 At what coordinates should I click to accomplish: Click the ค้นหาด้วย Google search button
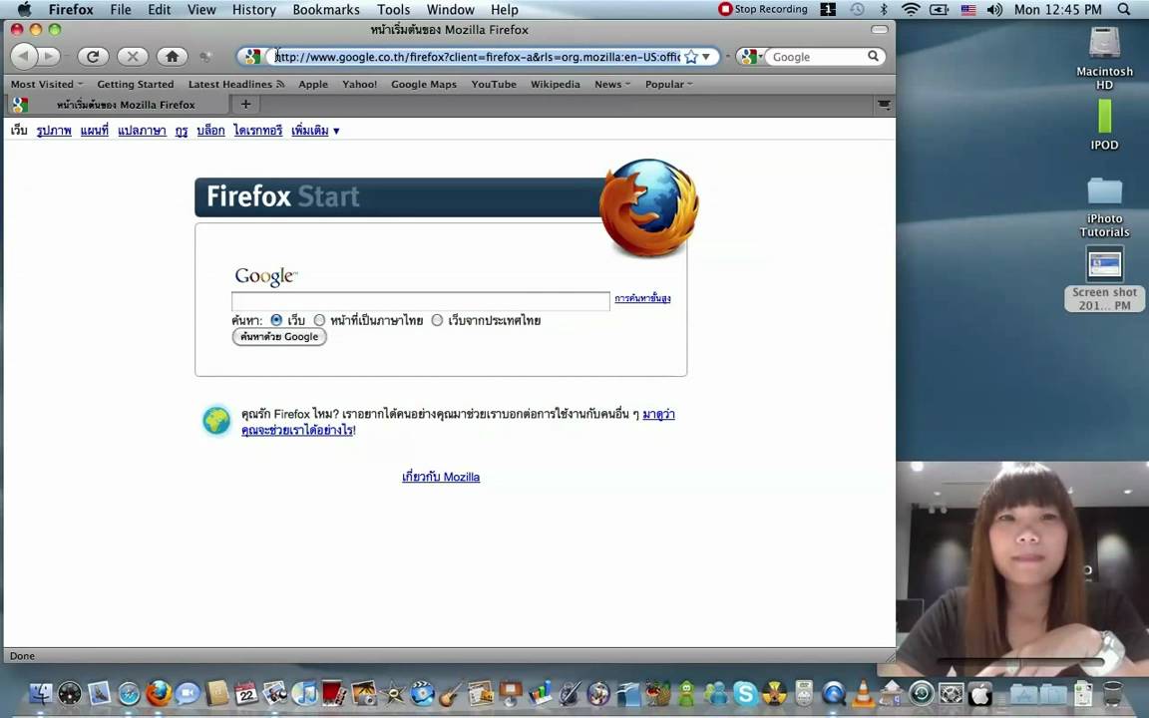[279, 336]
